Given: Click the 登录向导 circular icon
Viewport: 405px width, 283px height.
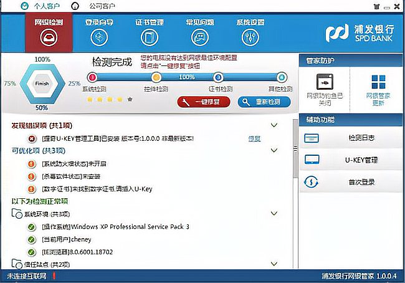Looking at the screenshot, I should 99,37.
